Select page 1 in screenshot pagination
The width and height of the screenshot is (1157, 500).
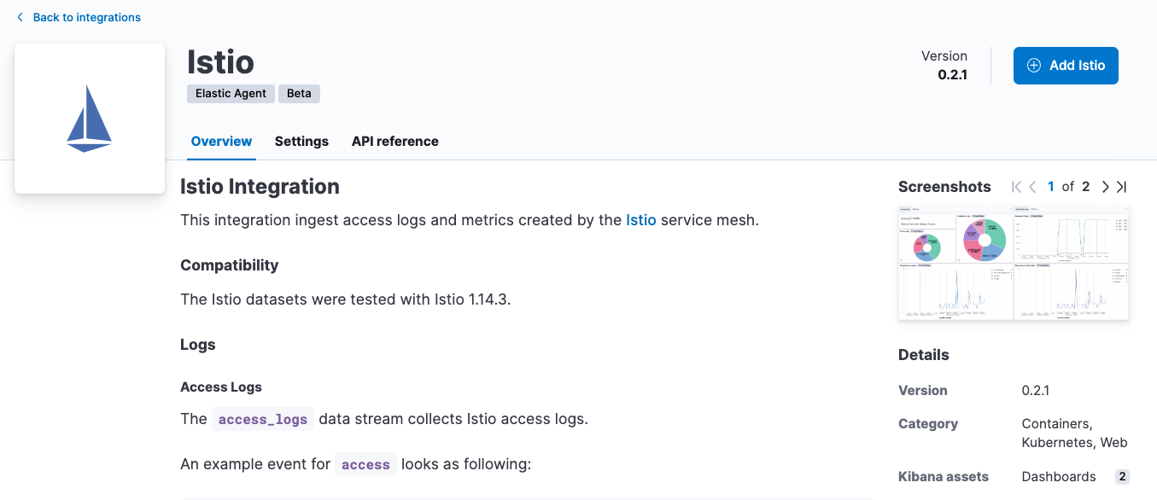1050,186
